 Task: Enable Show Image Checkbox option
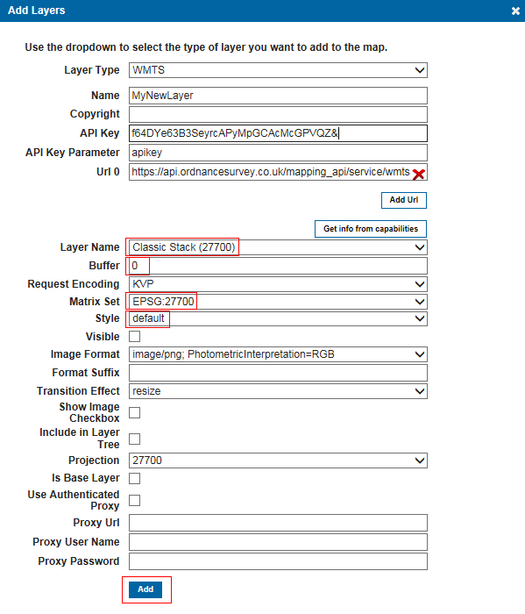click(x=135, y=412)
